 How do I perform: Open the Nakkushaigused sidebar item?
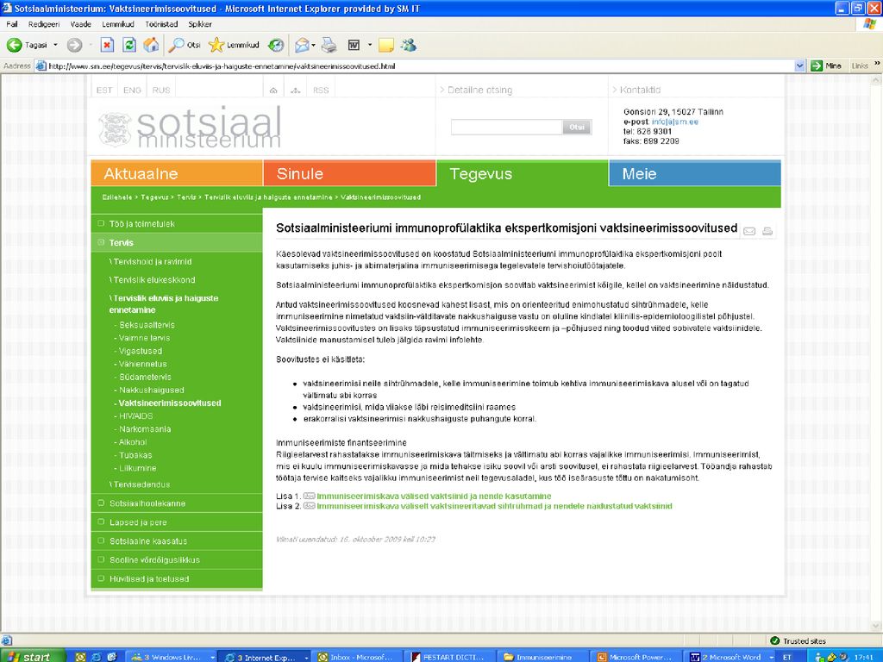pos(152,390)
